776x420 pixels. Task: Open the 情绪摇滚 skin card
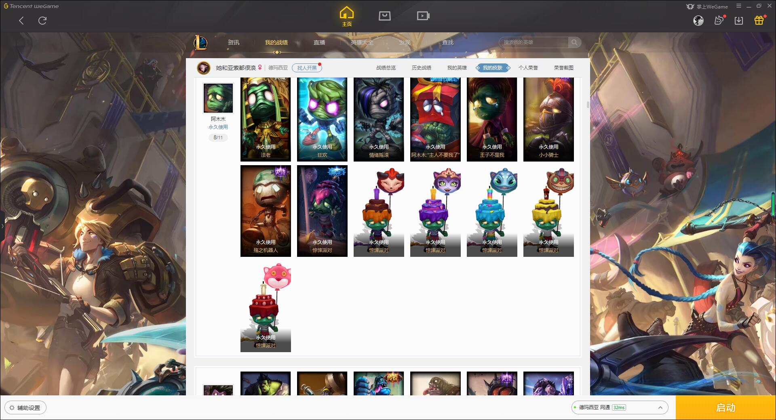(x=379, y=120)
